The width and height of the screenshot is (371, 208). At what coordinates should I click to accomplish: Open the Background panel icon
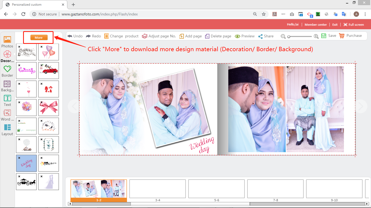point(7,84)
